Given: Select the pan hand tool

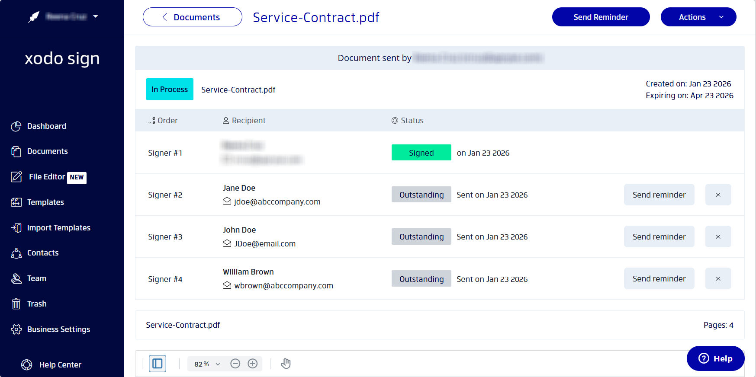Looking at the screenshot, I should [x=286, y=364].
